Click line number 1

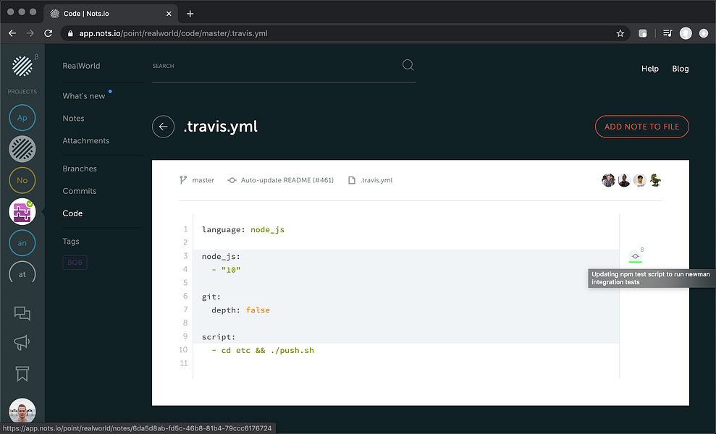coord(185,229)
